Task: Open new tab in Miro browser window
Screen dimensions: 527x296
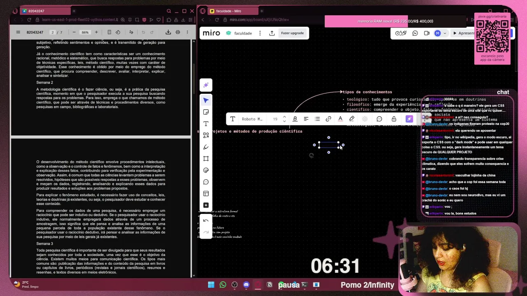Action: click(261, 11)
